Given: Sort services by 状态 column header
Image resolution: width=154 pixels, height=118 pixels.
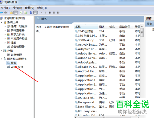Looking at the screenshot, I should click(113, 27).
